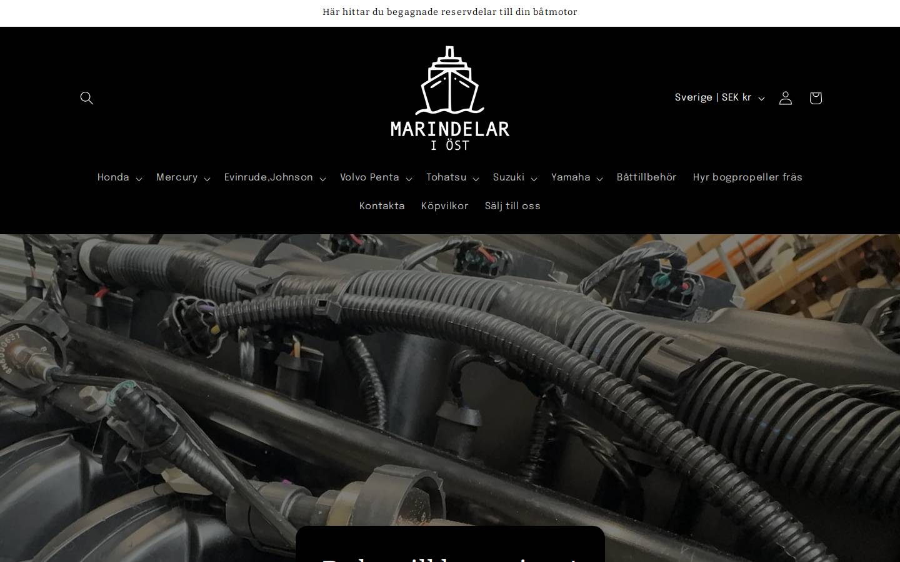Open Sälj till oss page

pos(512,207)
